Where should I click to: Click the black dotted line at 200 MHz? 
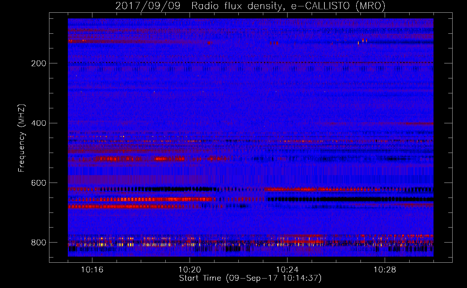[251, 62]
